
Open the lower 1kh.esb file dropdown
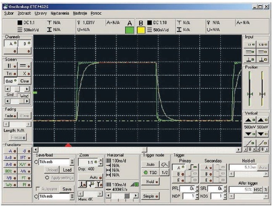pyautogui.click(x=72, y=196)
